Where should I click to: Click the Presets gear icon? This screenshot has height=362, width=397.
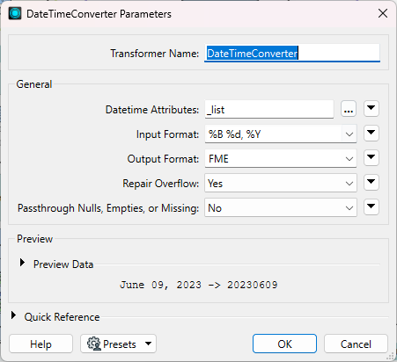pos(94,344)
